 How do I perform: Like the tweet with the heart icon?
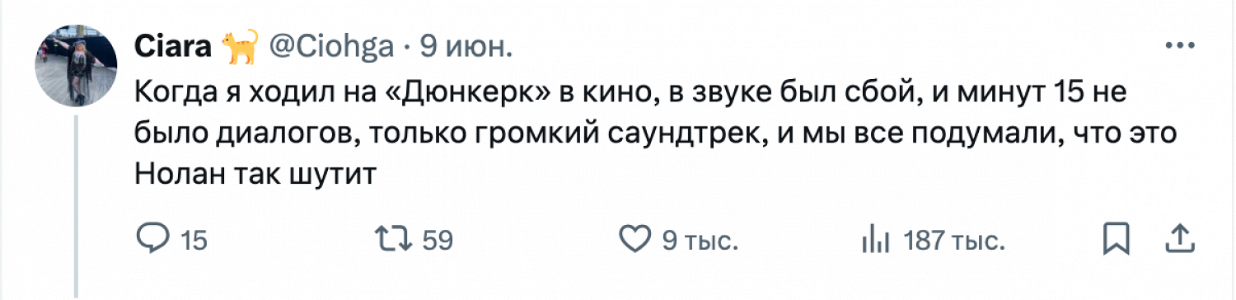(634, 240)
